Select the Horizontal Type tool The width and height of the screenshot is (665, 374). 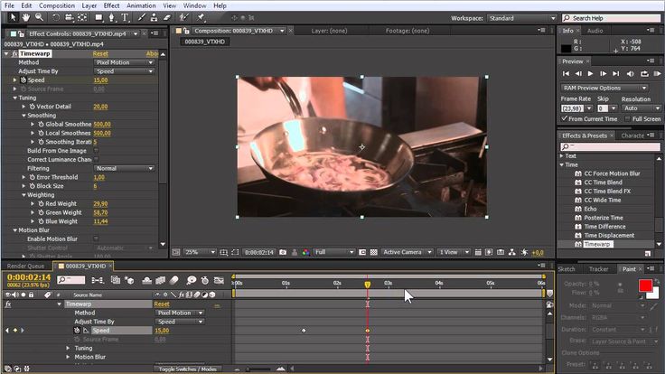tap(125, 17)
